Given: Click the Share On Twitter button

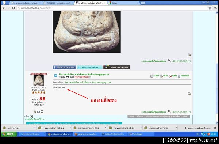Looking at the screenshot, I should click(89, 67).
